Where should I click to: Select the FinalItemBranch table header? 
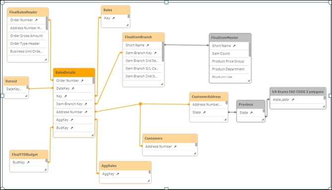point(143,37)
